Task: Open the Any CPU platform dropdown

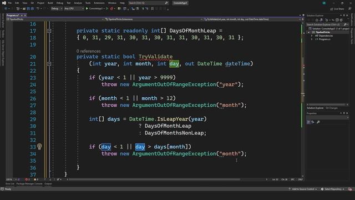Action: click(74, 9)
